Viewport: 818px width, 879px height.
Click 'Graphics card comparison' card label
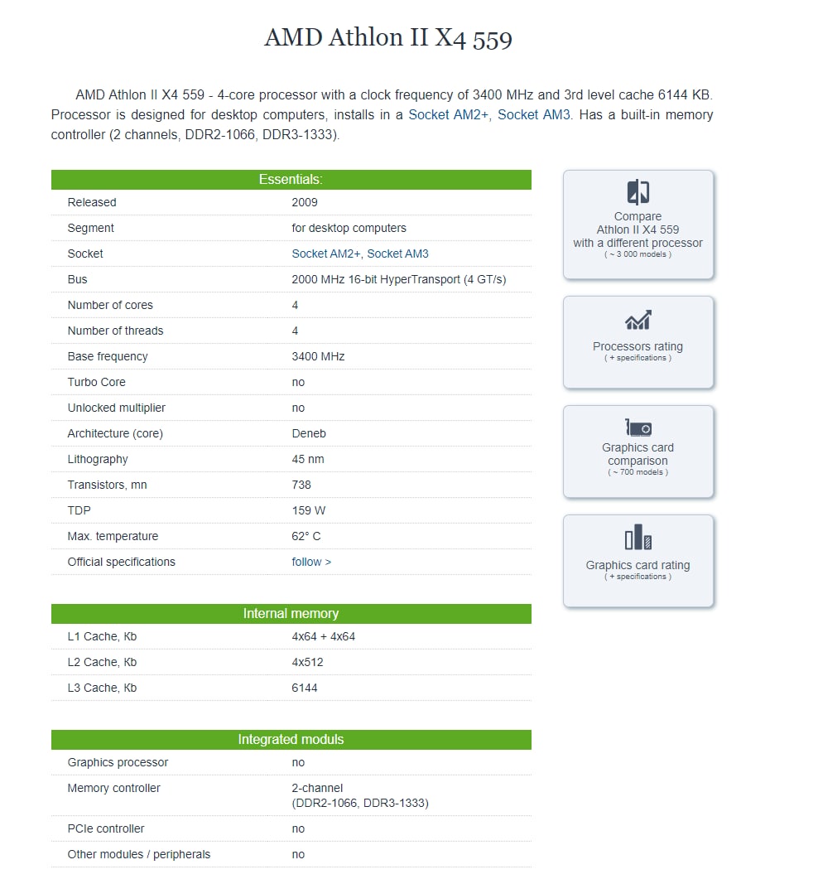tap(638, 454)
